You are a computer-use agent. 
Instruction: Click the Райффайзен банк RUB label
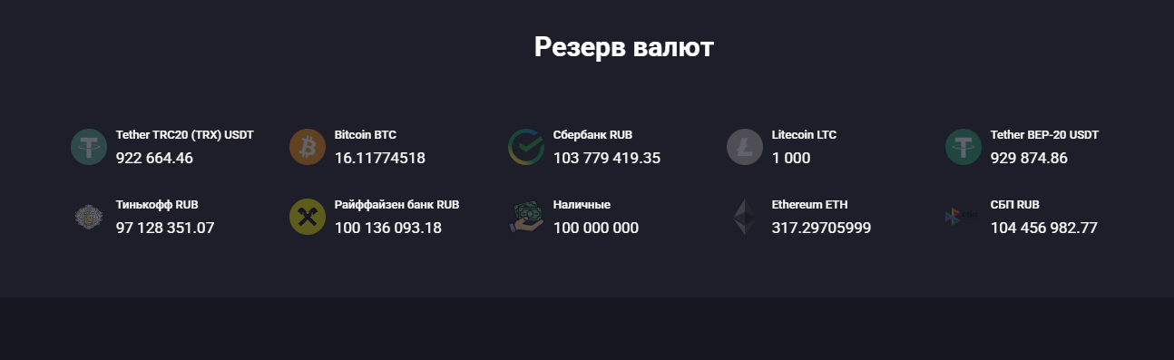(x=397, y=205)
